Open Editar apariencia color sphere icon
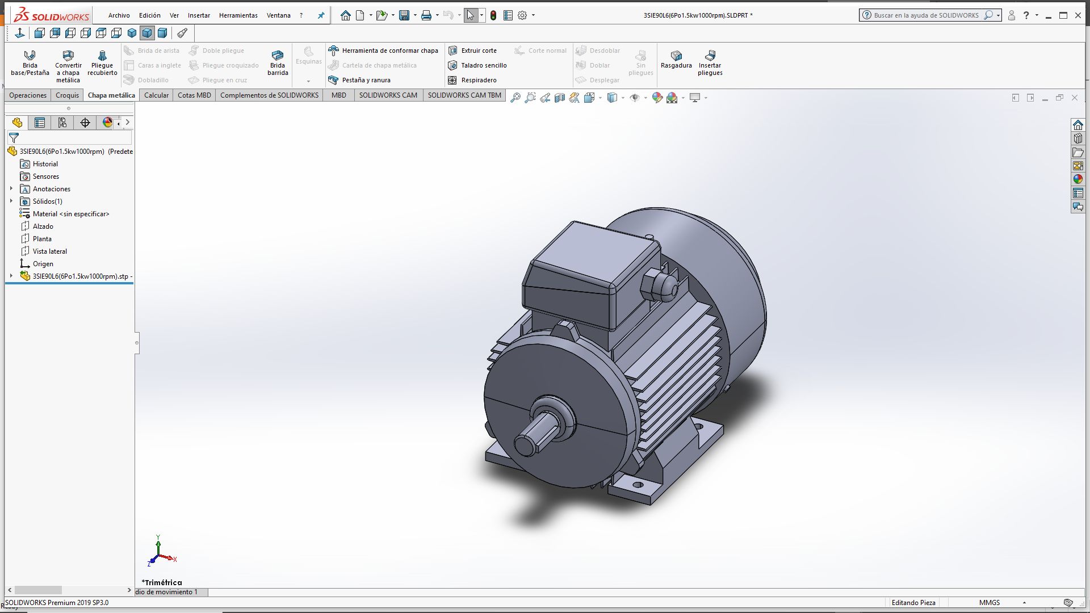Screen dimensions: 1090x613 coord(658,98)
